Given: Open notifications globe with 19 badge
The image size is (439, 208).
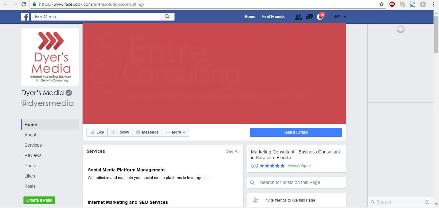Looking at the screenshot, I should 320,17.
